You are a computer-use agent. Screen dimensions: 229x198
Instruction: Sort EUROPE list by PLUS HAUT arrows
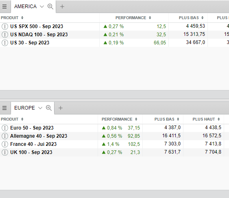coord(219,119)
